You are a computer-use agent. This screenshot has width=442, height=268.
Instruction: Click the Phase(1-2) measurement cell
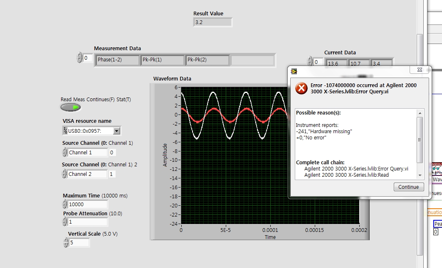point(118,60)
